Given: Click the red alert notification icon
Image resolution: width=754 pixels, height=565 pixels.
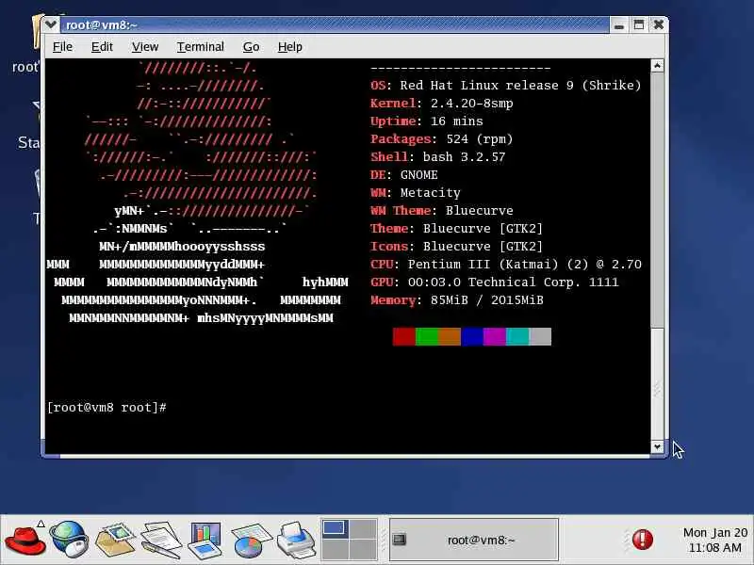Looking at the screenshot, I should tap(643, 540).
